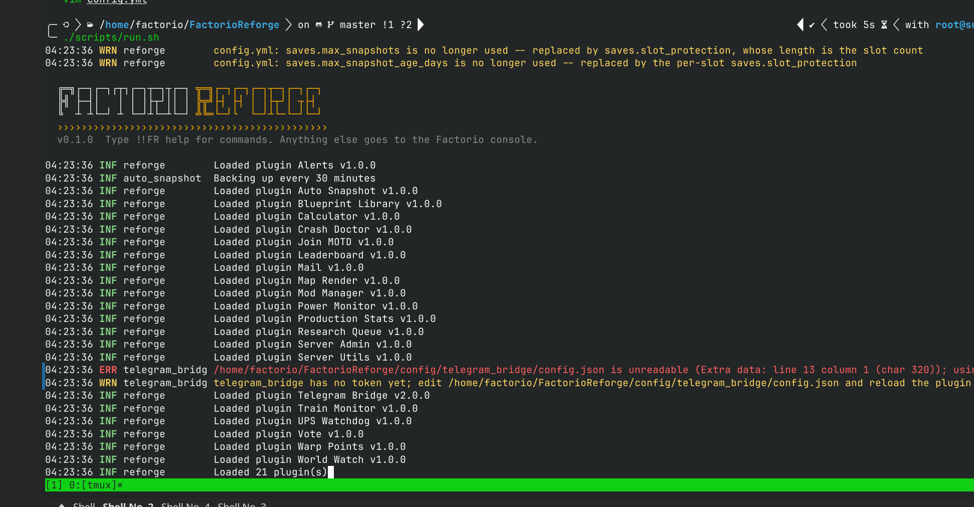Click 'Loaded plugin Alerts v1.0.0' line
Screen dimensions: 974x507
[x=294, y=165]
